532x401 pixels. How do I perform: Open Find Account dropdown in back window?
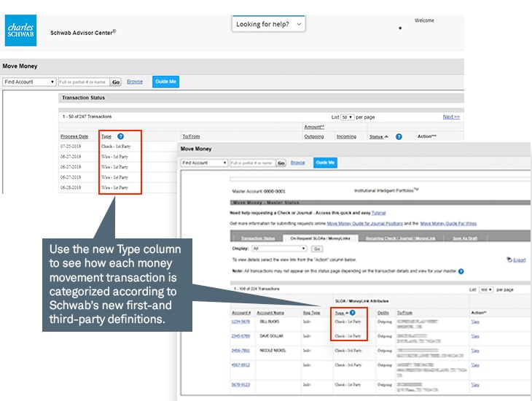click(x=29, y=82)
